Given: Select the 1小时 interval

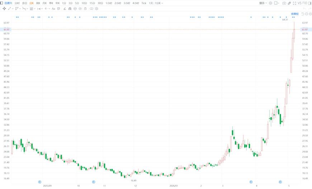Looking at the screenshot, I should (x=109, y=3).
